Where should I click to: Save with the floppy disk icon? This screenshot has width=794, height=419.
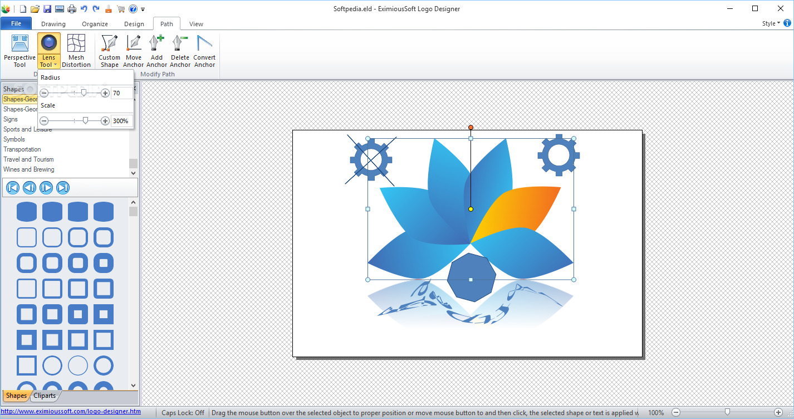pos(47,9)
